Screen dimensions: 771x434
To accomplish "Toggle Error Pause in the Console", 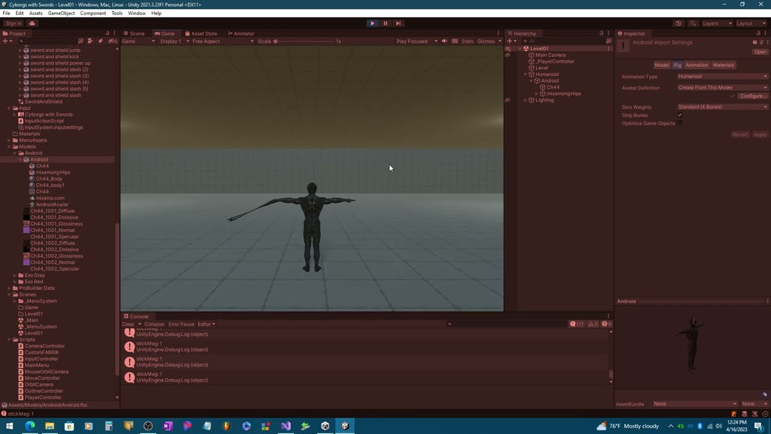I will (181, 324).
